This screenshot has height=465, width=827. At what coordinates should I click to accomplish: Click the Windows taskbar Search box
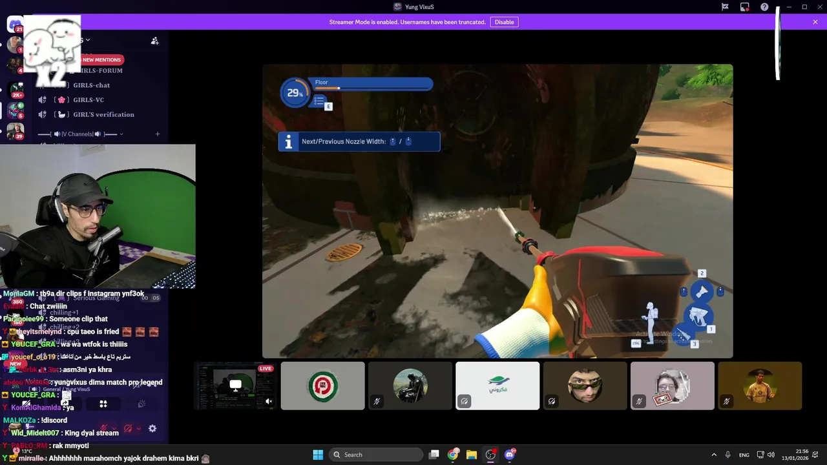[377, 455]
